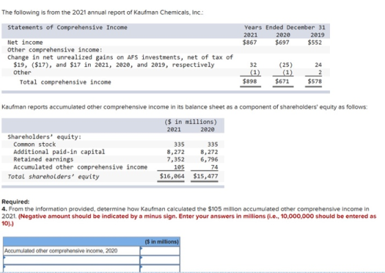Click the 'Additional paid-in capital' row label
Image resolution: width=385 pixels, height=273 pixels.
(x=59, y=152)
